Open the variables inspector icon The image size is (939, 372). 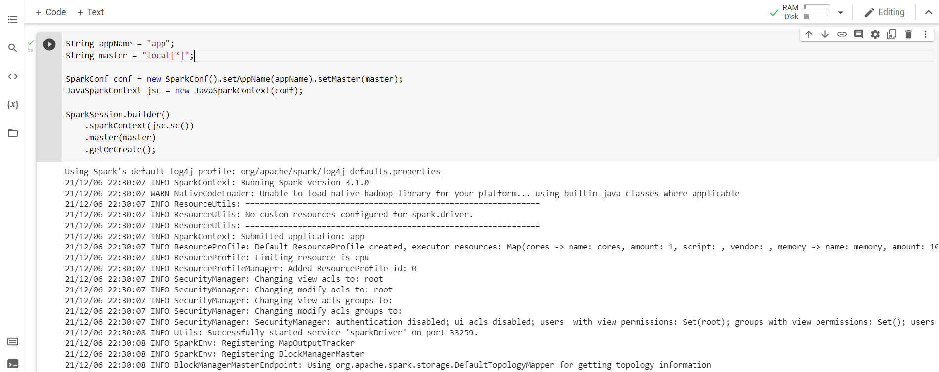click(x=13, y=105)
